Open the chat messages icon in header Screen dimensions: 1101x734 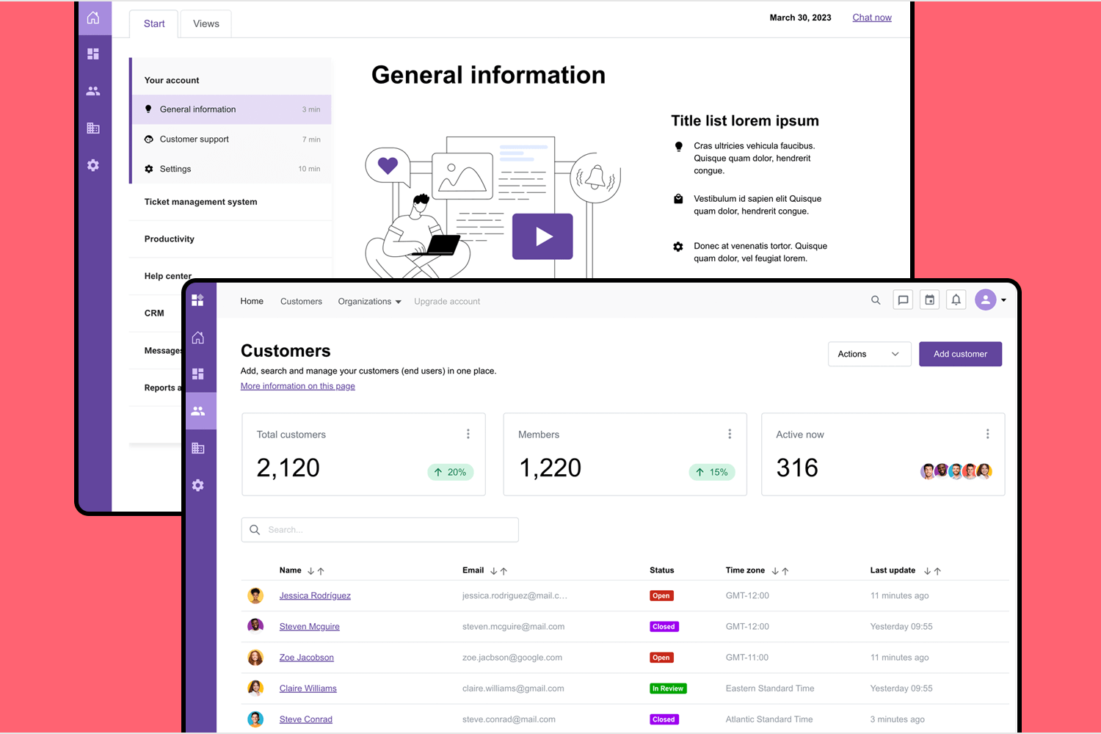click(x=903, y=299)
